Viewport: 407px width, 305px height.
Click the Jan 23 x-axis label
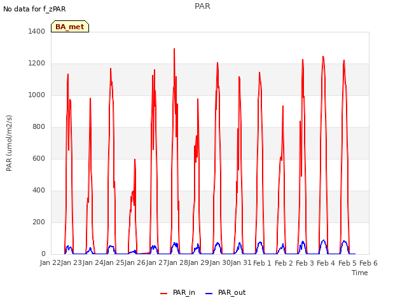click(72, 263)
